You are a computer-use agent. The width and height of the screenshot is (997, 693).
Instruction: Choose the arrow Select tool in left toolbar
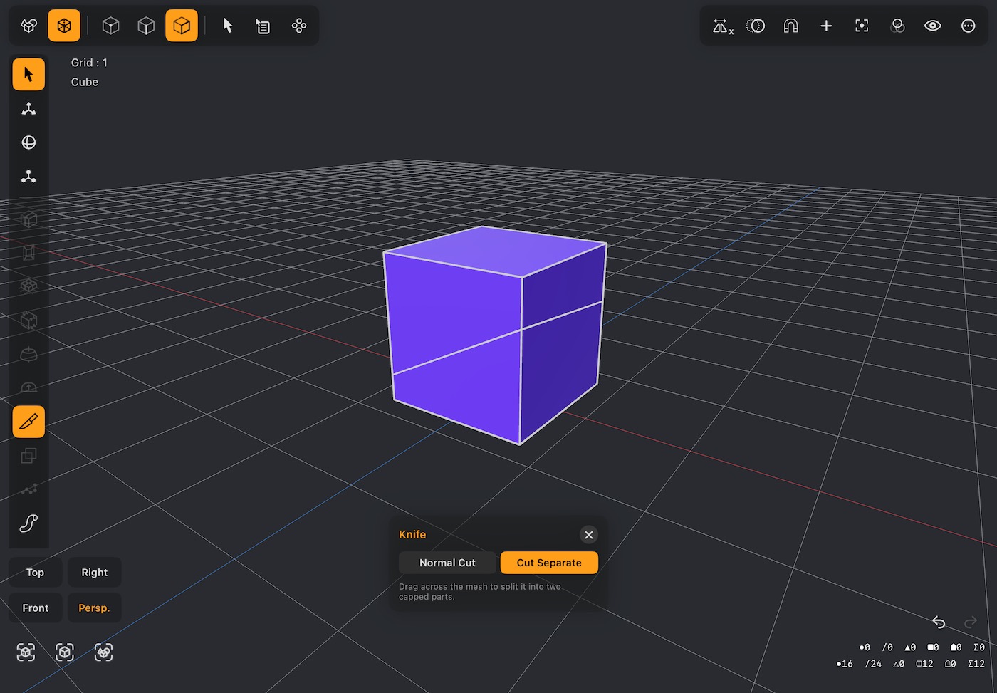point(28,74)
